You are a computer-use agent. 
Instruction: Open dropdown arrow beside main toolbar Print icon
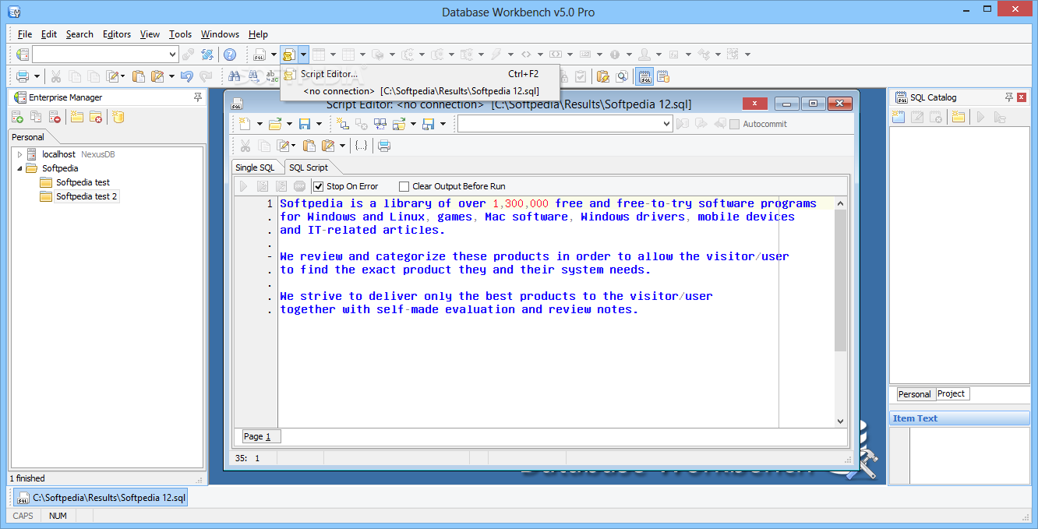(x=37, y=76)
